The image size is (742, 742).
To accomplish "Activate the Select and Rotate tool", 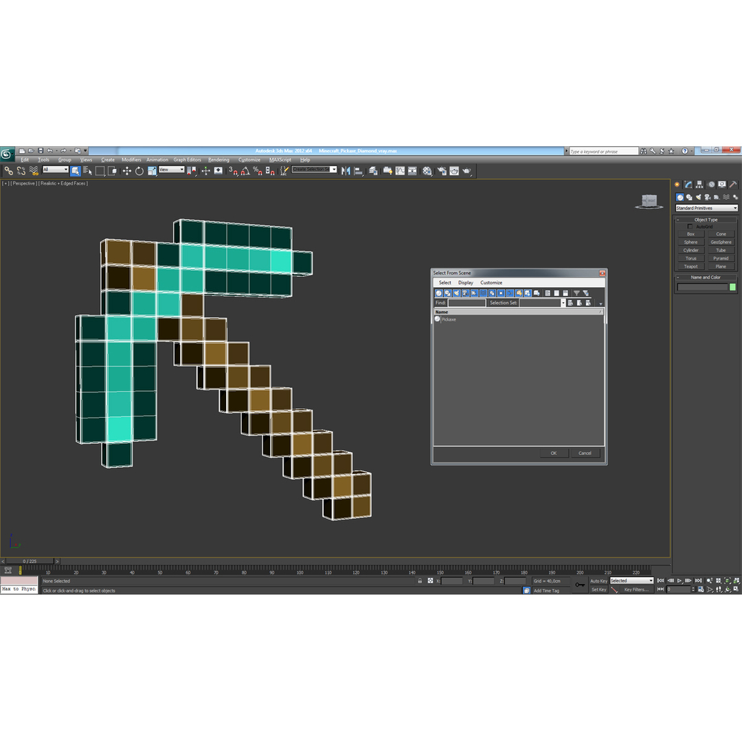I will click(139, 171).
